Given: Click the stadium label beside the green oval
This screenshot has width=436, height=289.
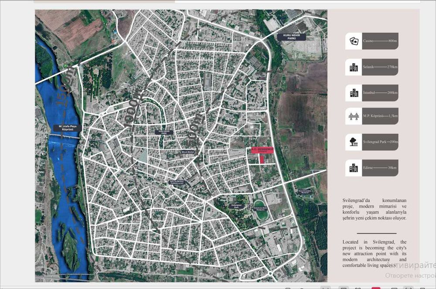Looking at the screenshot, I should [x=261, y=209].
